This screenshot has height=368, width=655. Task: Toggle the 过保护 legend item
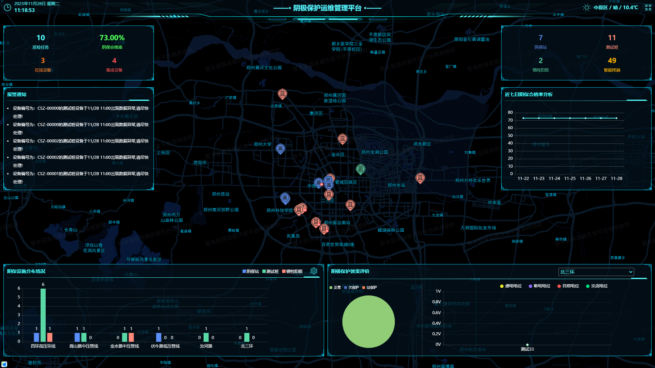pos(369,288)
